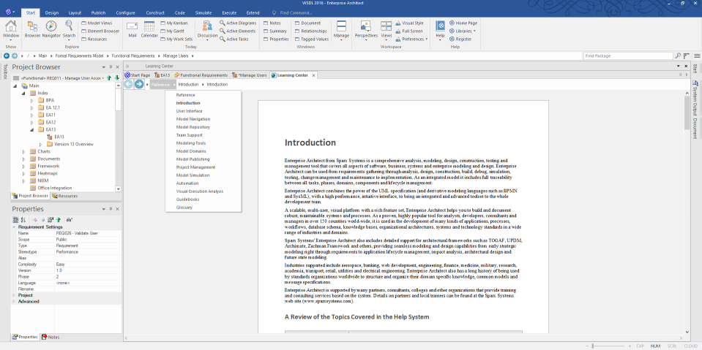The width and height of the screenshot is (702, 350).
Task: Select Model Simulation from the menu
Action: click(x=193, y=175)
